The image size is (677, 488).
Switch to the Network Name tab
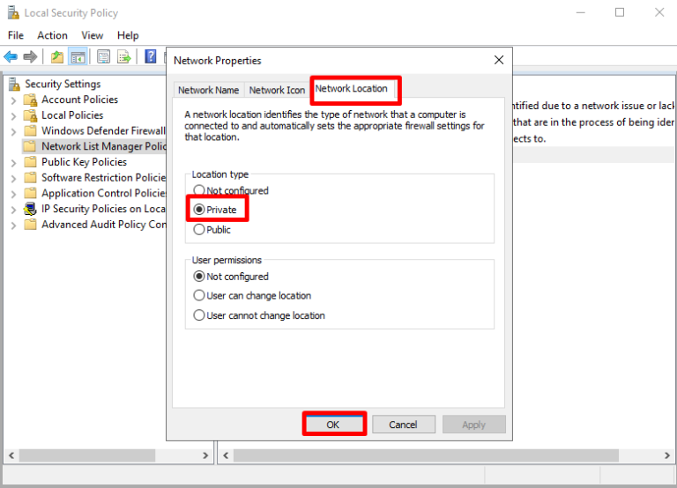click(208, 90)
